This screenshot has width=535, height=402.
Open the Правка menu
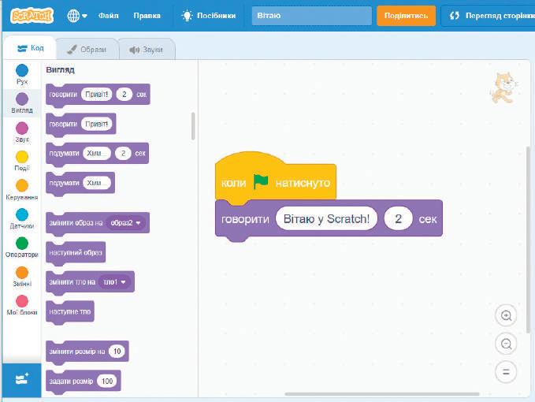tap(147, 16)
